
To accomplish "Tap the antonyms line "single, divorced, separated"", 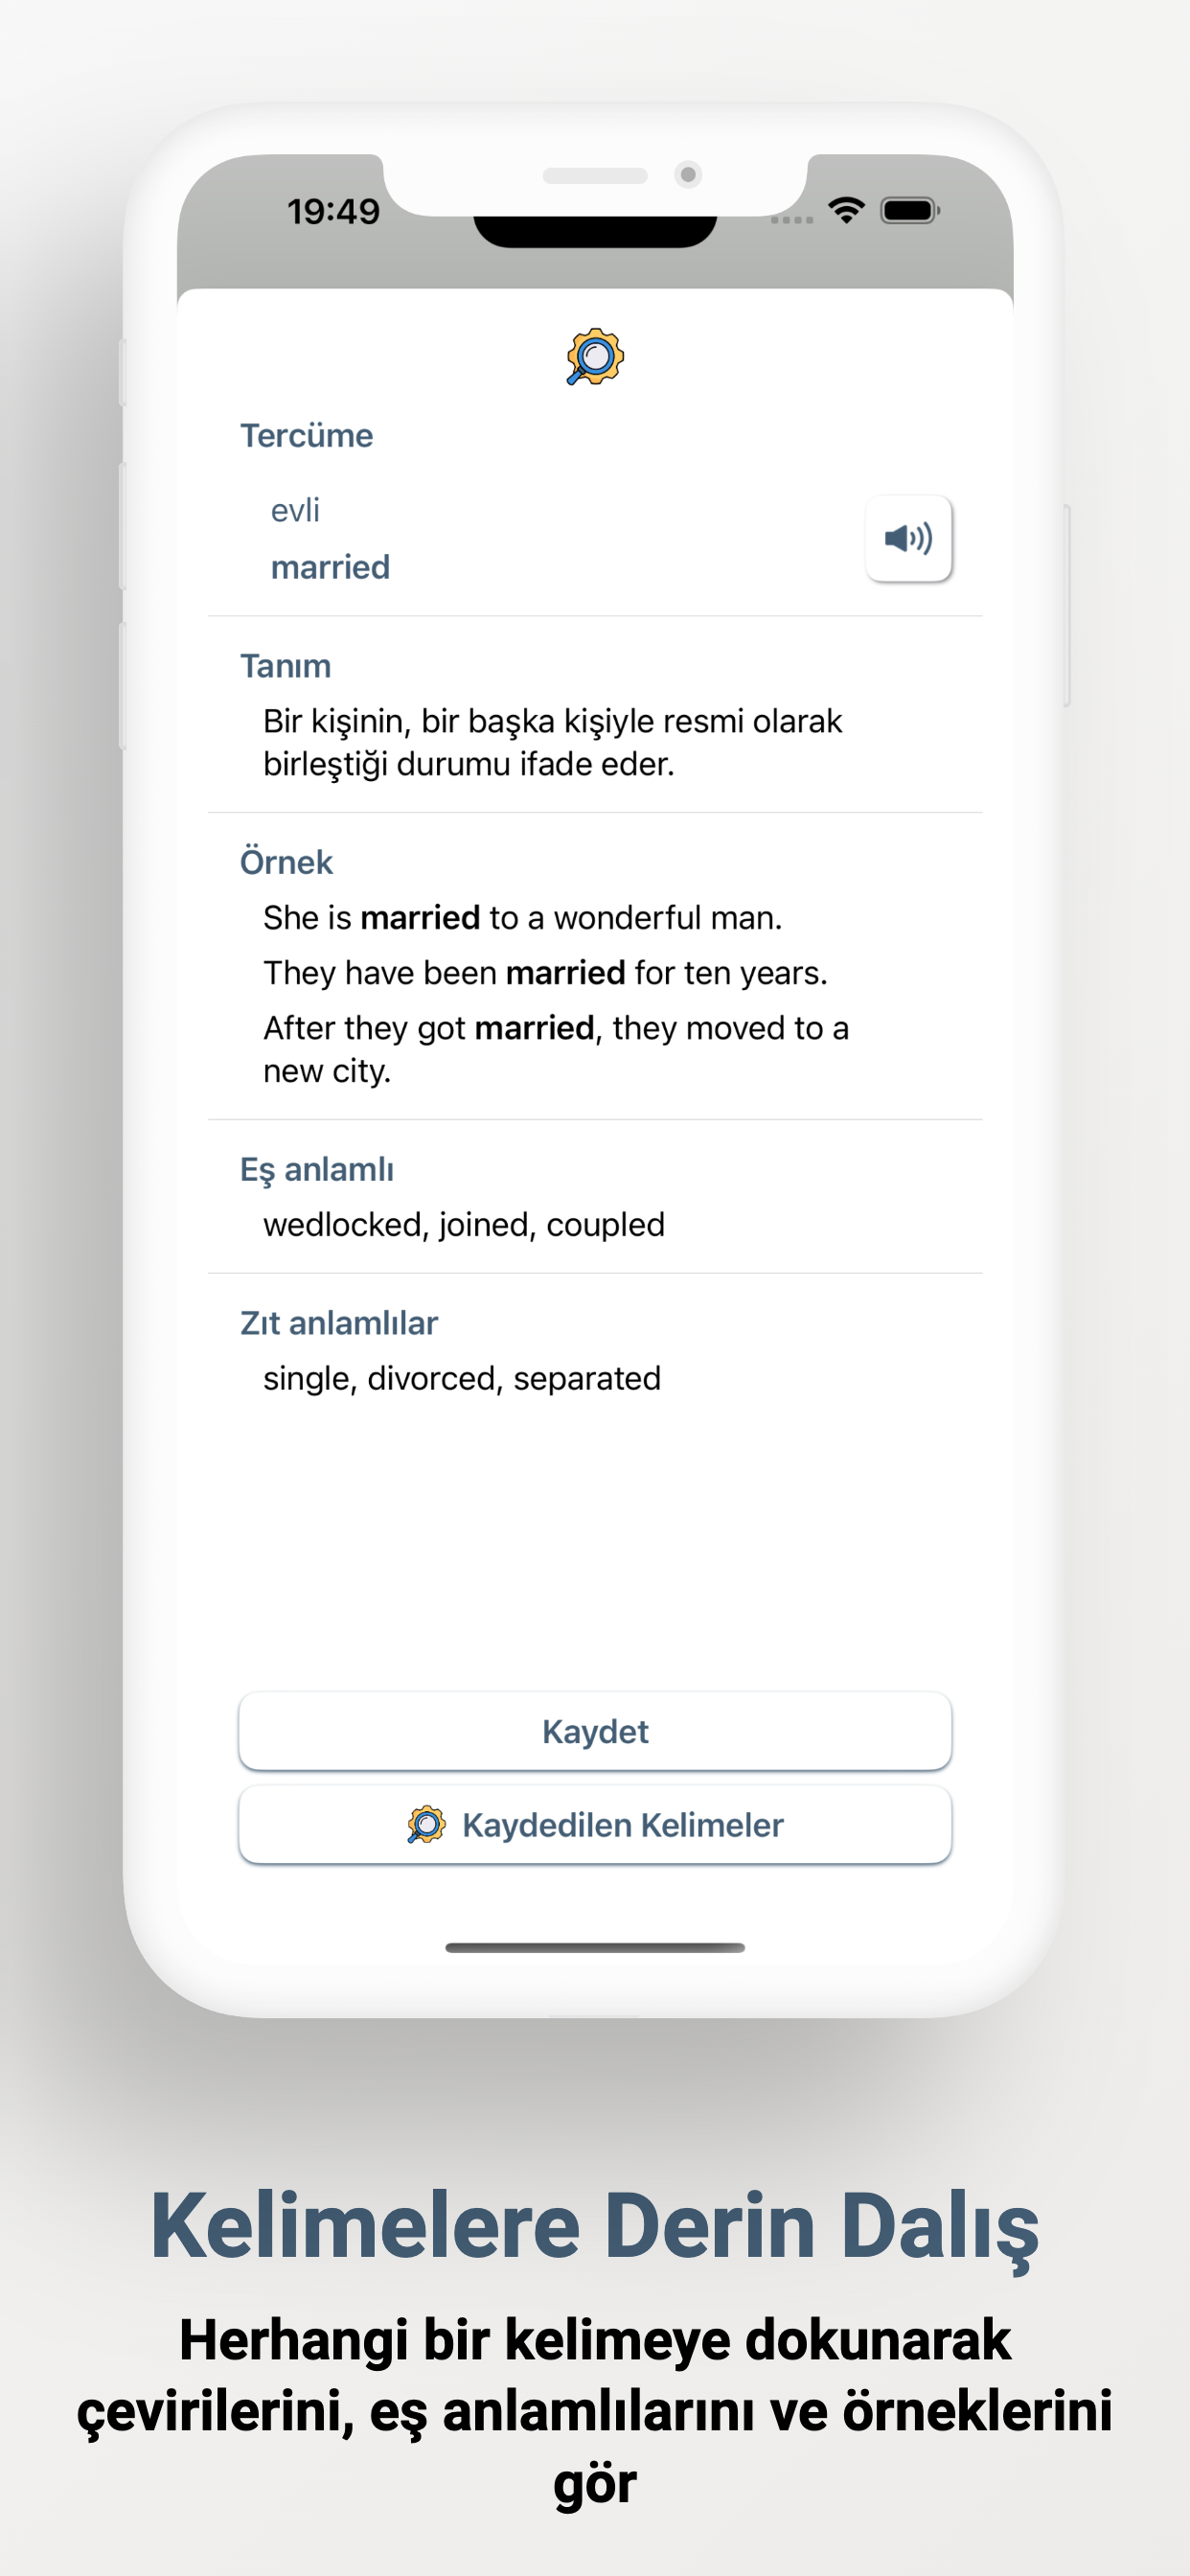I will 462,1379.
